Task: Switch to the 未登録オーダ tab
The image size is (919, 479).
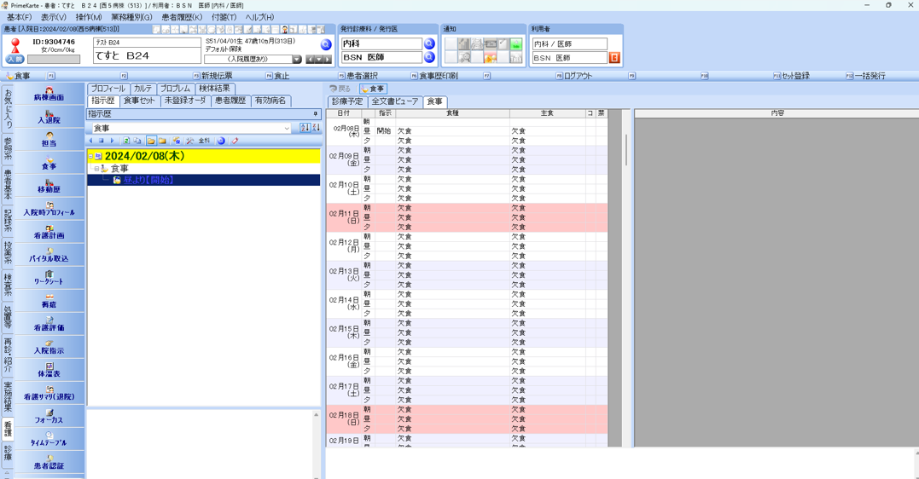Action: point(185,101)
